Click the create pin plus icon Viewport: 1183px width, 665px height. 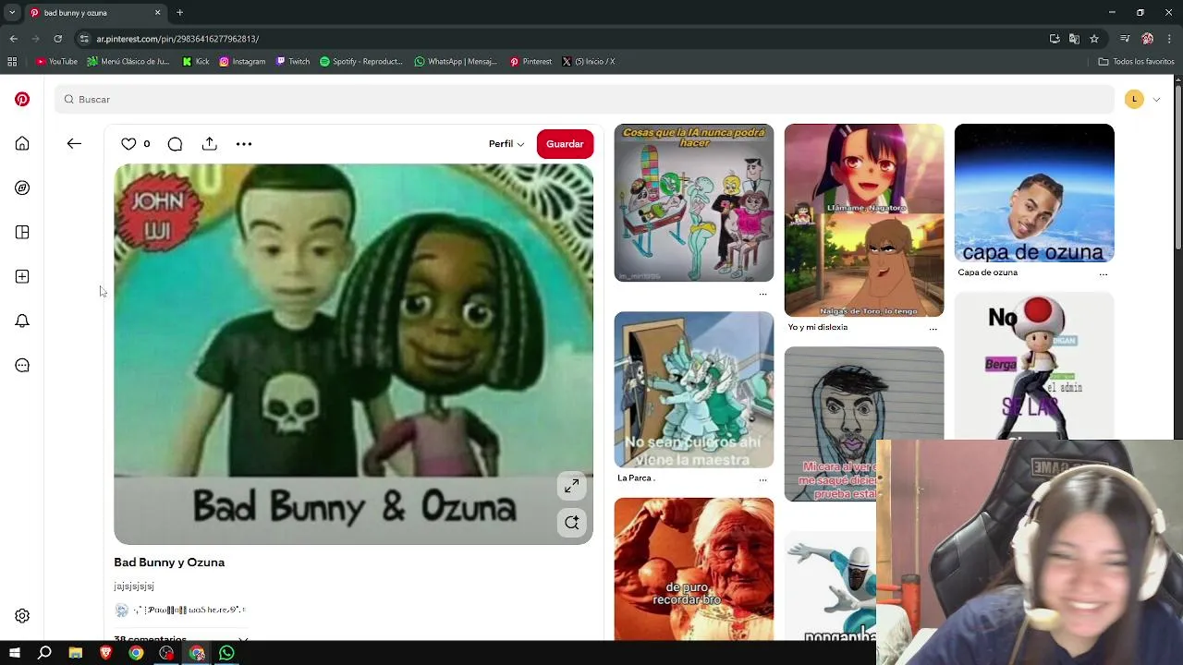tap(22, 276)
